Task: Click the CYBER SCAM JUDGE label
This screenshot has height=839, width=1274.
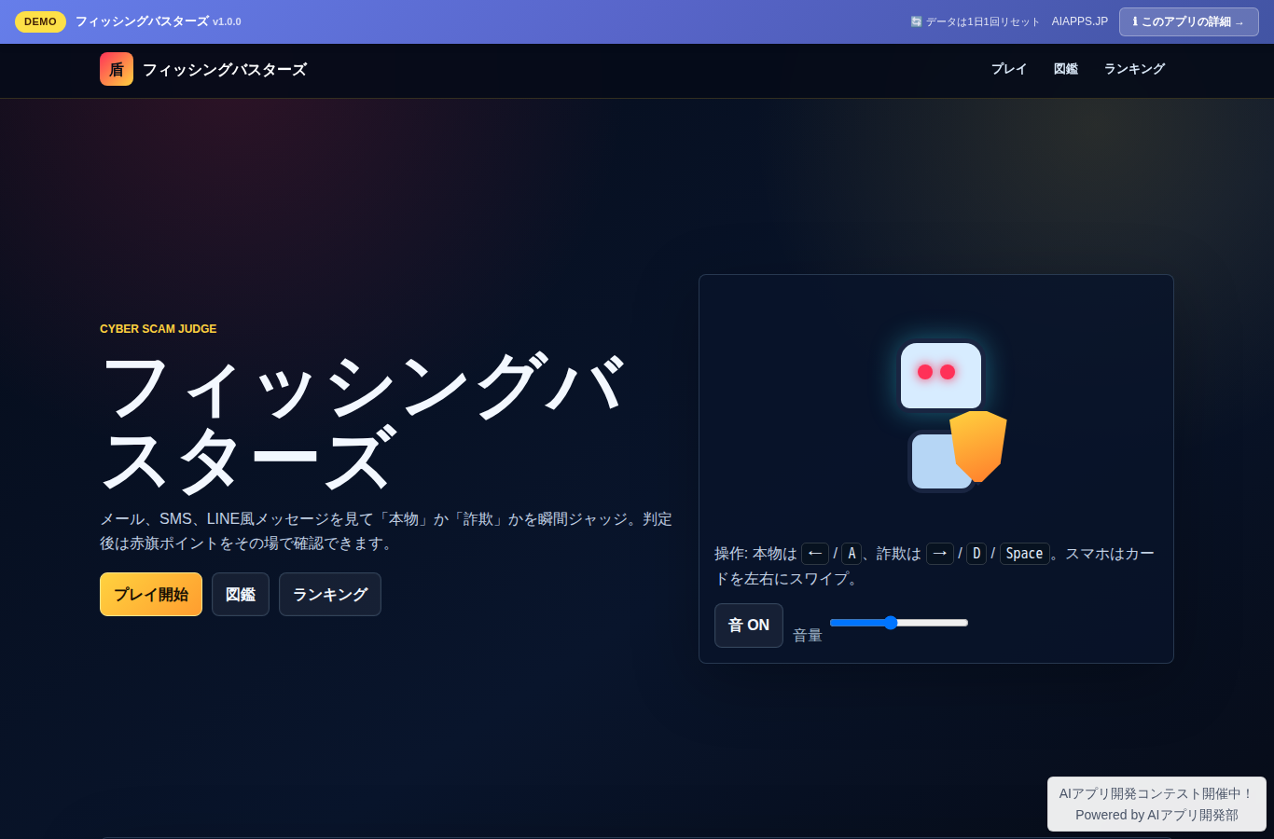Action: [x=159, y=329]
